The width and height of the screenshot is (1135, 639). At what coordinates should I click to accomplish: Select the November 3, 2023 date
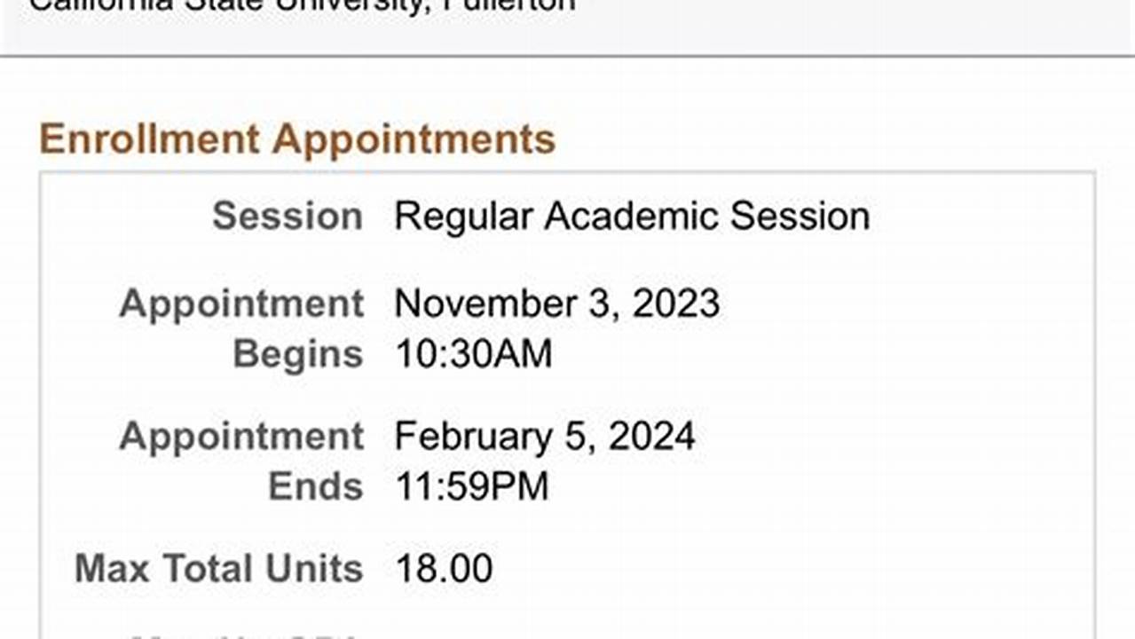(x=557, y=303)
